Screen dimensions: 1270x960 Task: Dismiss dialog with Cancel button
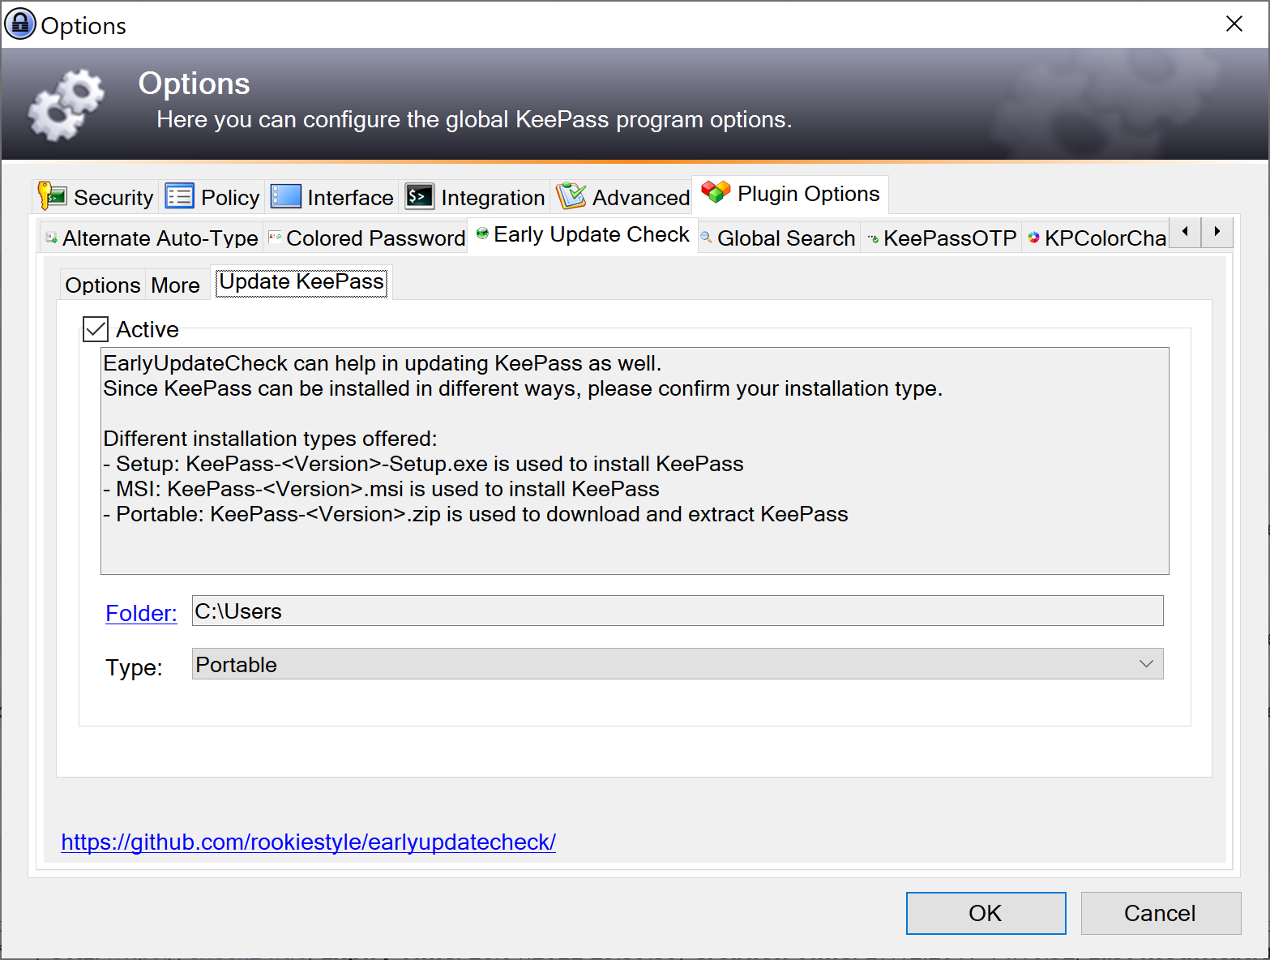tap(1161, 913)
